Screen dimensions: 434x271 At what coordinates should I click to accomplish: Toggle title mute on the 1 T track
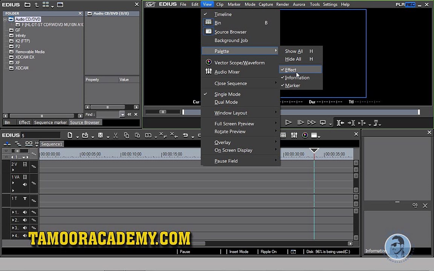point(24,198)
